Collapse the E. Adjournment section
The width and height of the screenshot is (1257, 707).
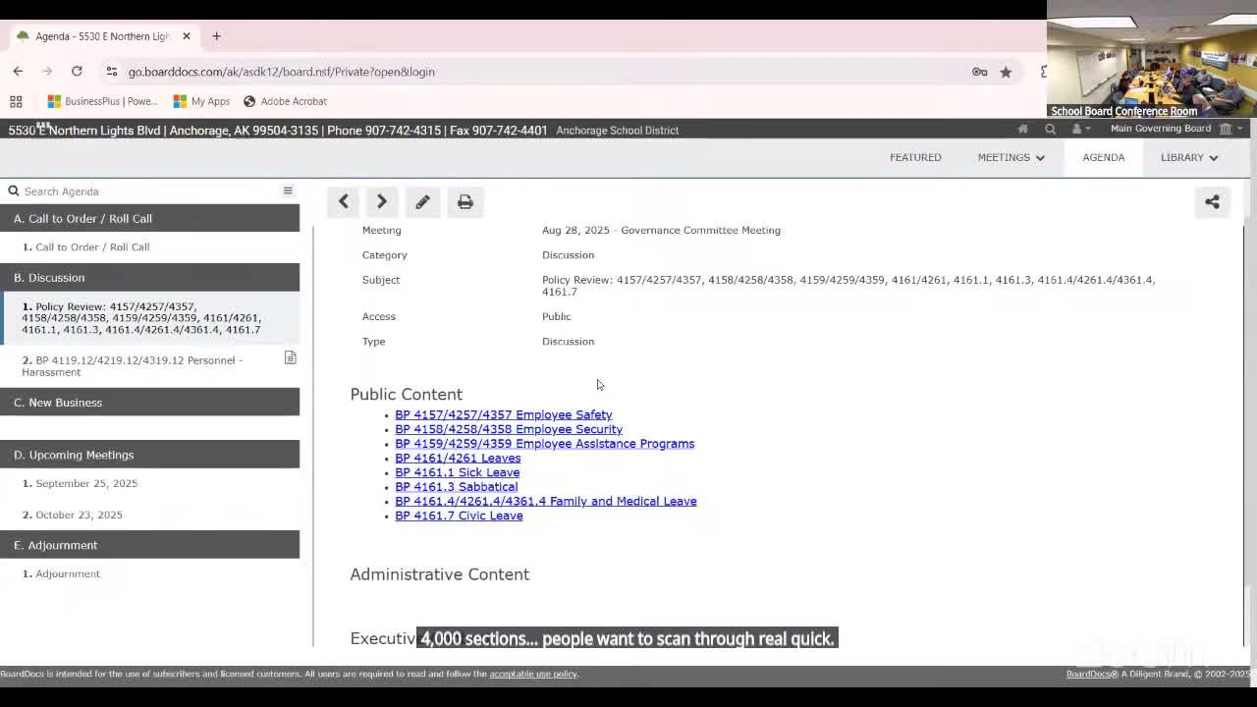(x=149, y=545)
